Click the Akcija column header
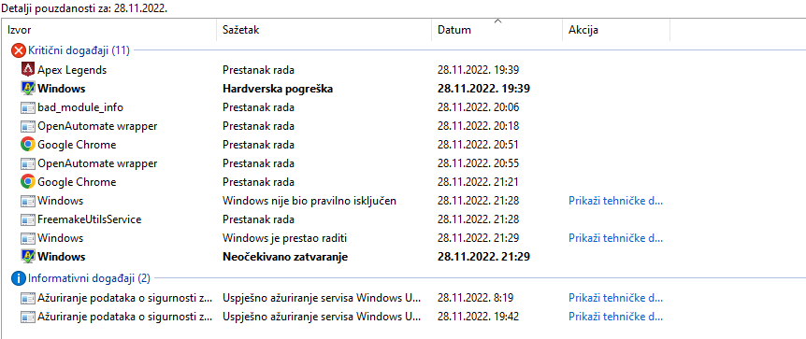 pos(616,30)
